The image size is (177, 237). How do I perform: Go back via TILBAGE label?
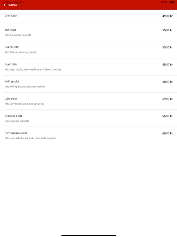pyautogui.click(x=12, y=5)
